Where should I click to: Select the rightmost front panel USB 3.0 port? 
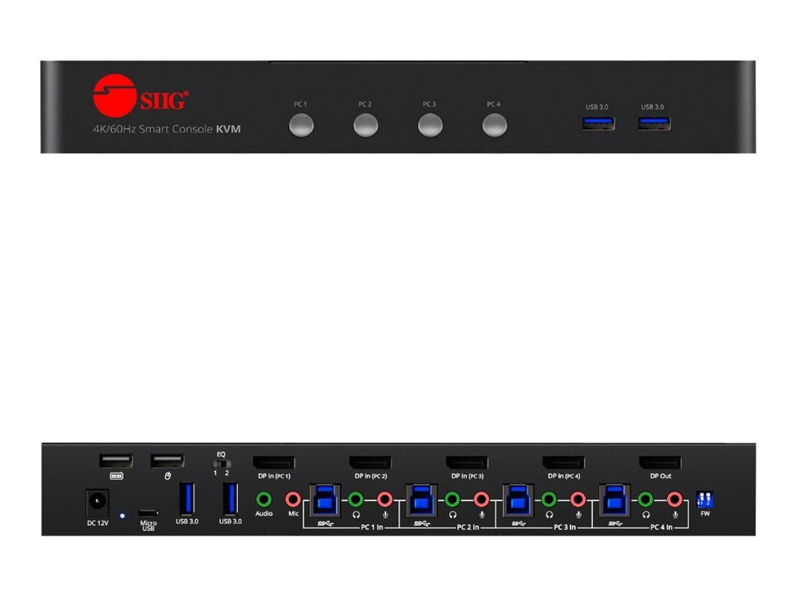[654, 123]
